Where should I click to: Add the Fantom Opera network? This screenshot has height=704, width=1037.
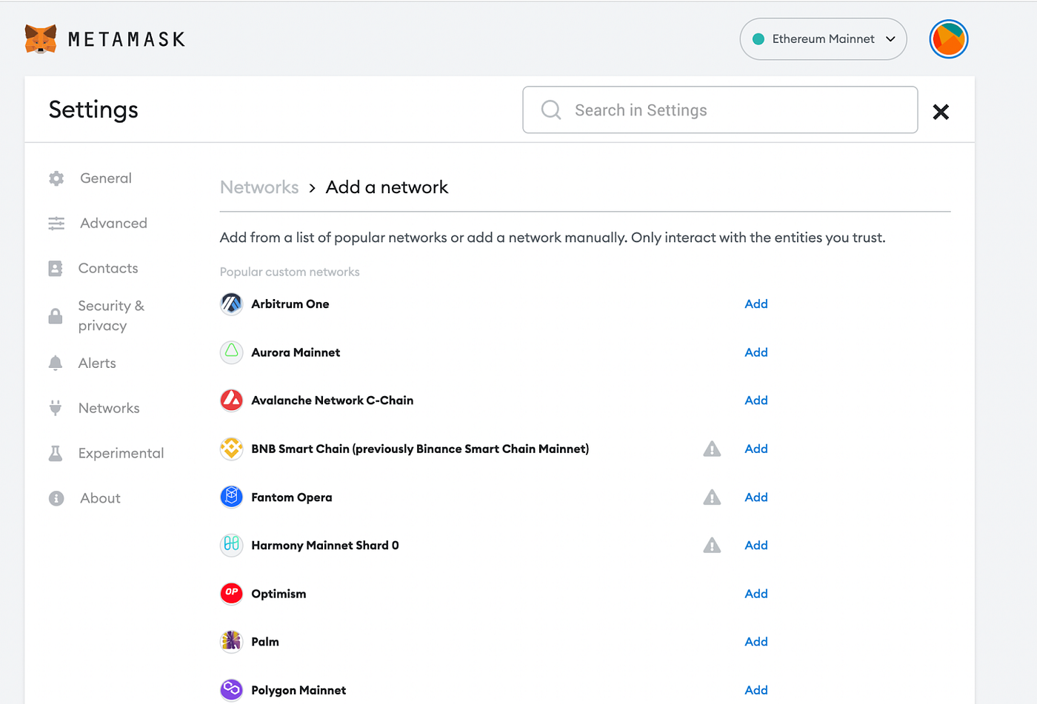click(x=756, y=497)
